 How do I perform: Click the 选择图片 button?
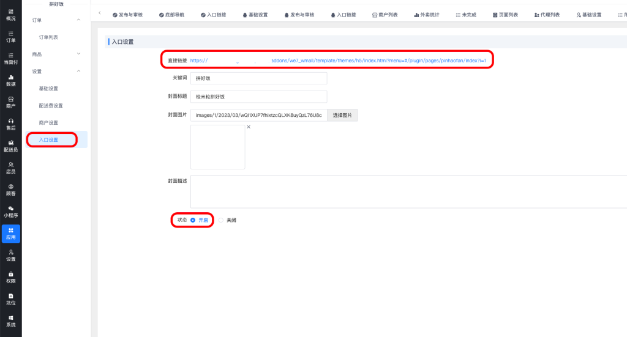coord(342,115)
